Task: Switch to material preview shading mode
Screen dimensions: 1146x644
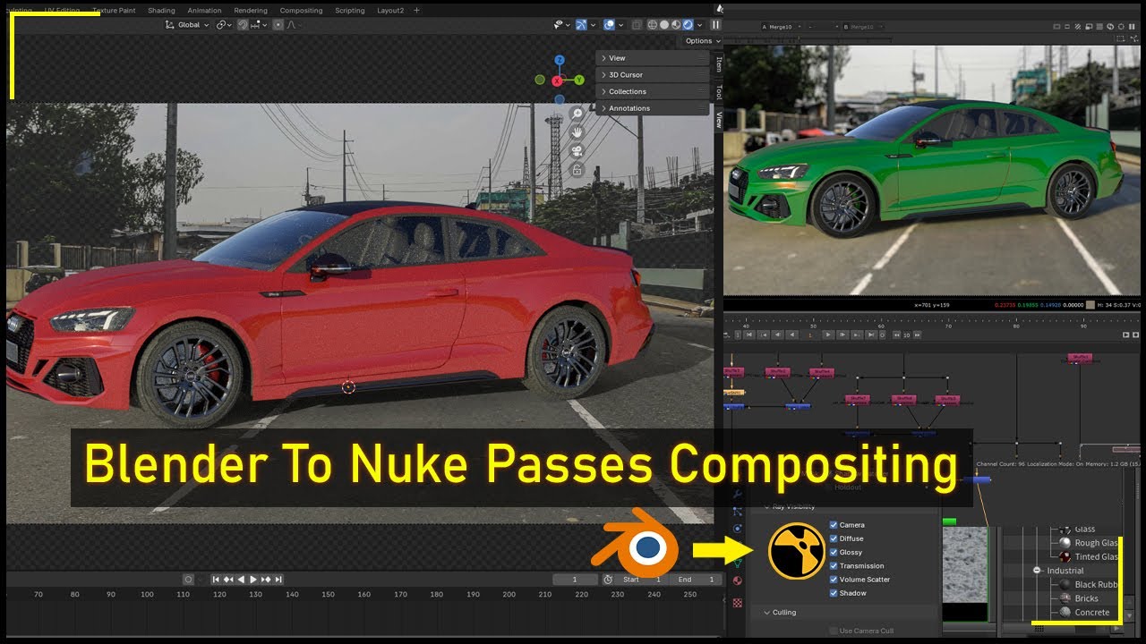Action: coord(676,25)
